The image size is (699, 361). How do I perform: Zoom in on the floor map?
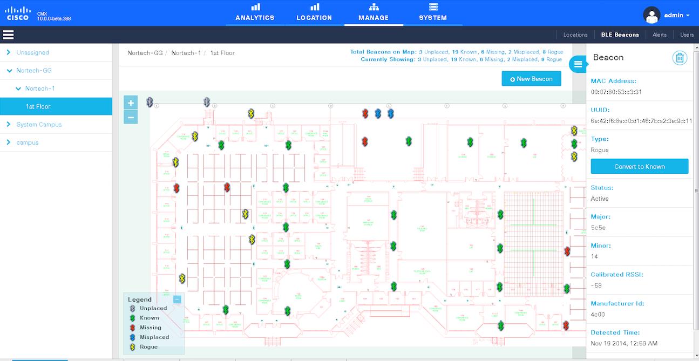point(131,103)
